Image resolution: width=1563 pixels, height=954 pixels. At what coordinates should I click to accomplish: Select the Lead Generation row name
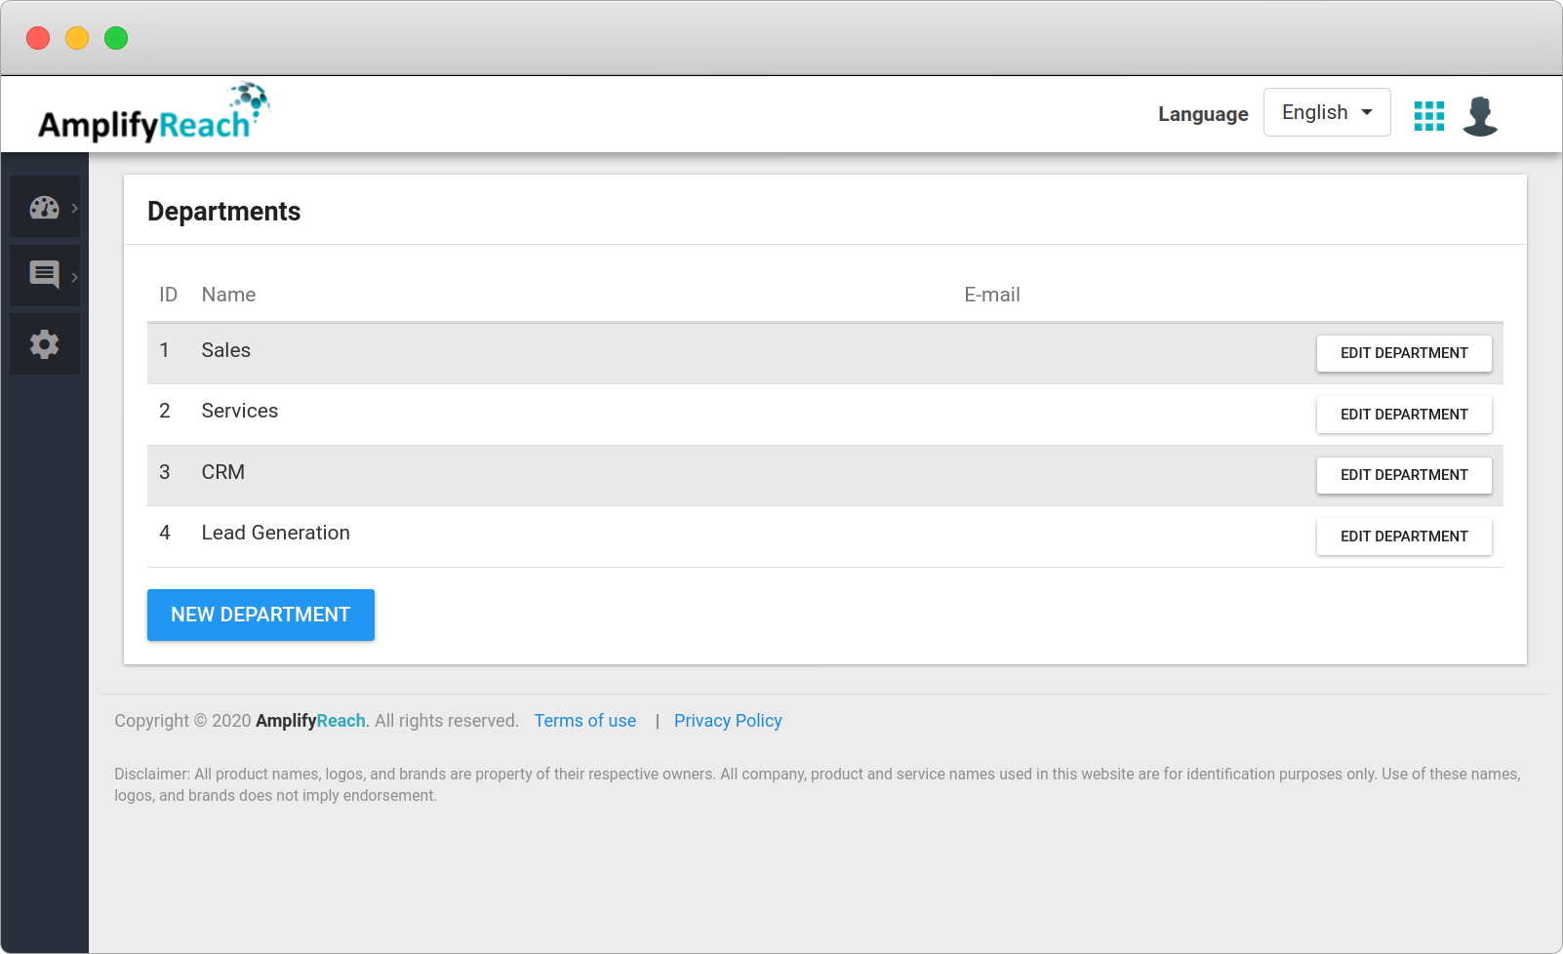(275, 533)
